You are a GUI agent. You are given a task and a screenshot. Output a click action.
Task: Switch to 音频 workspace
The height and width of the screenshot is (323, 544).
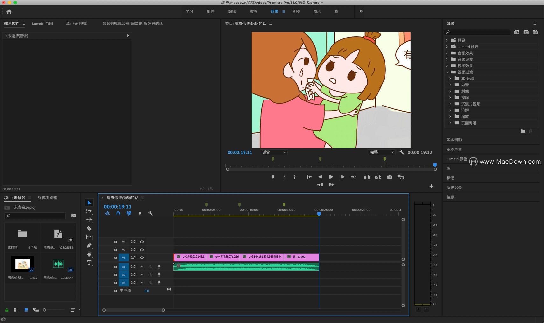[x=296, y=11]
